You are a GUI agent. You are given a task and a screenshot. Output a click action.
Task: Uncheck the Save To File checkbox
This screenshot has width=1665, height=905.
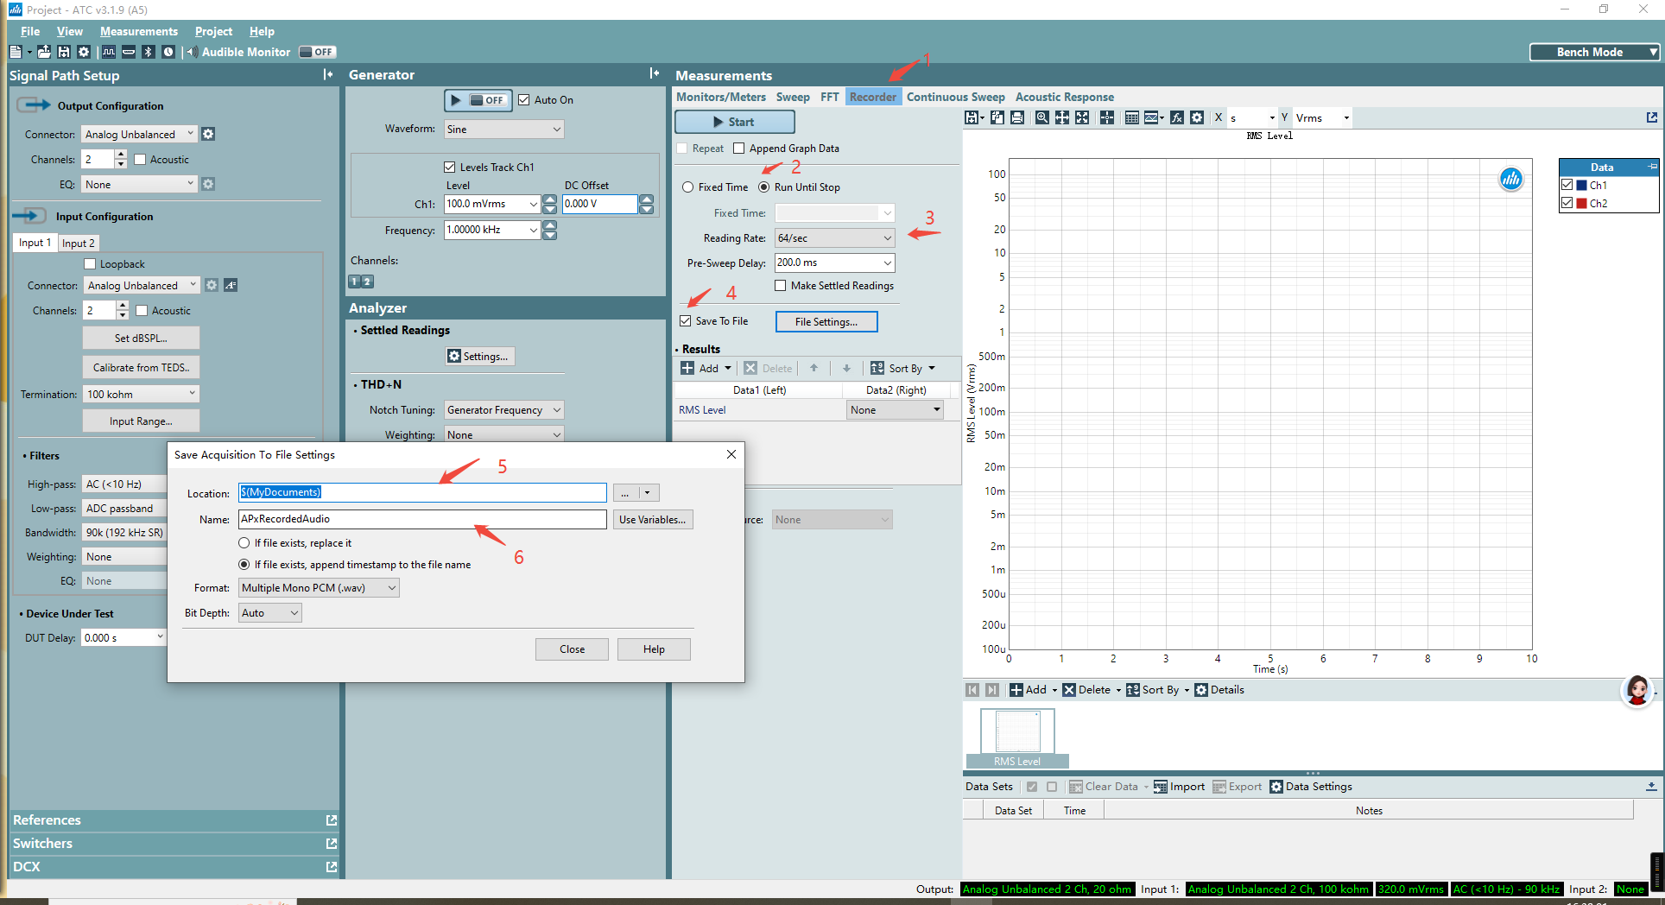(x=686, y=321)
